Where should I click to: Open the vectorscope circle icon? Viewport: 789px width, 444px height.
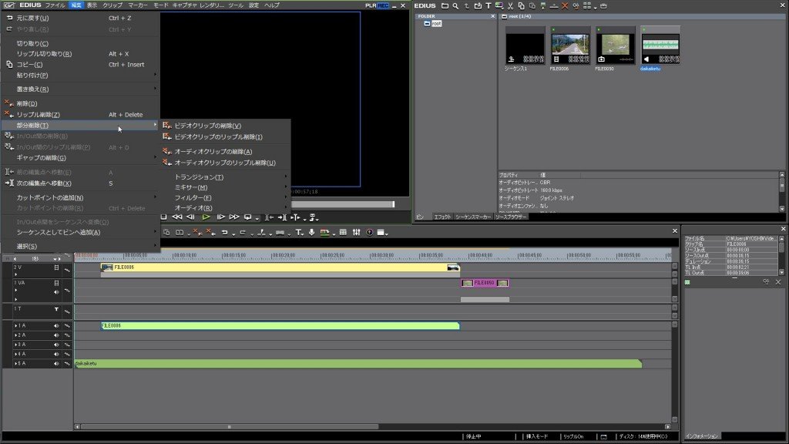(x=369, y=232)
